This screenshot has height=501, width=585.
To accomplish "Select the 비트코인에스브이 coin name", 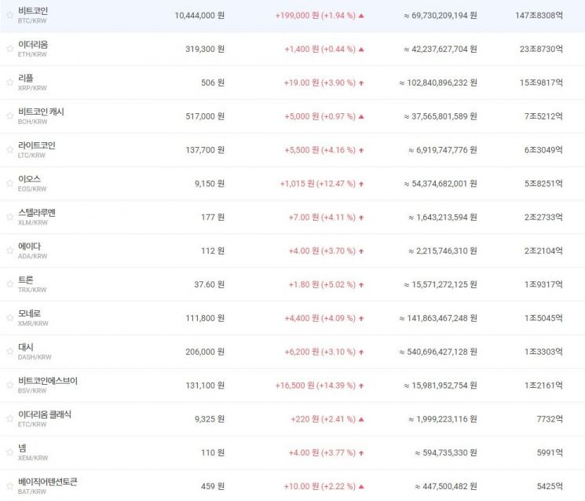I will [48, 381].
